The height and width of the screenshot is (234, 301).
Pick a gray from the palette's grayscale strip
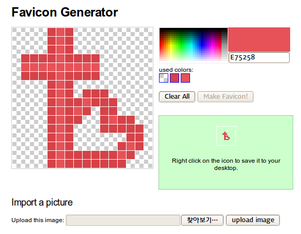pos(225,45)
